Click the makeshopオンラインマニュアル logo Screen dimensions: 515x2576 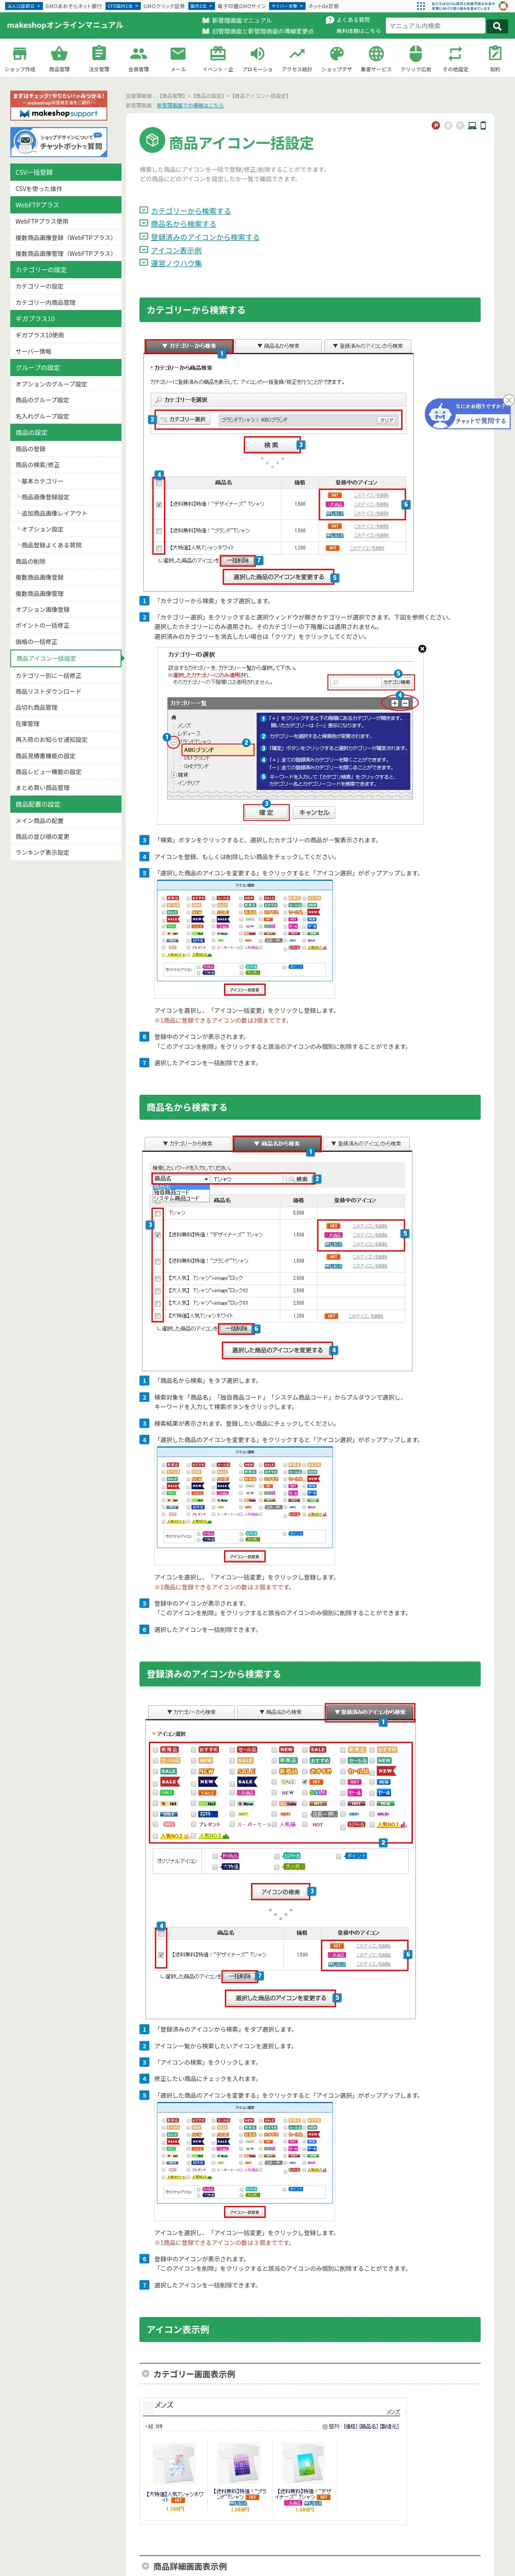click(x=65, y=25)
